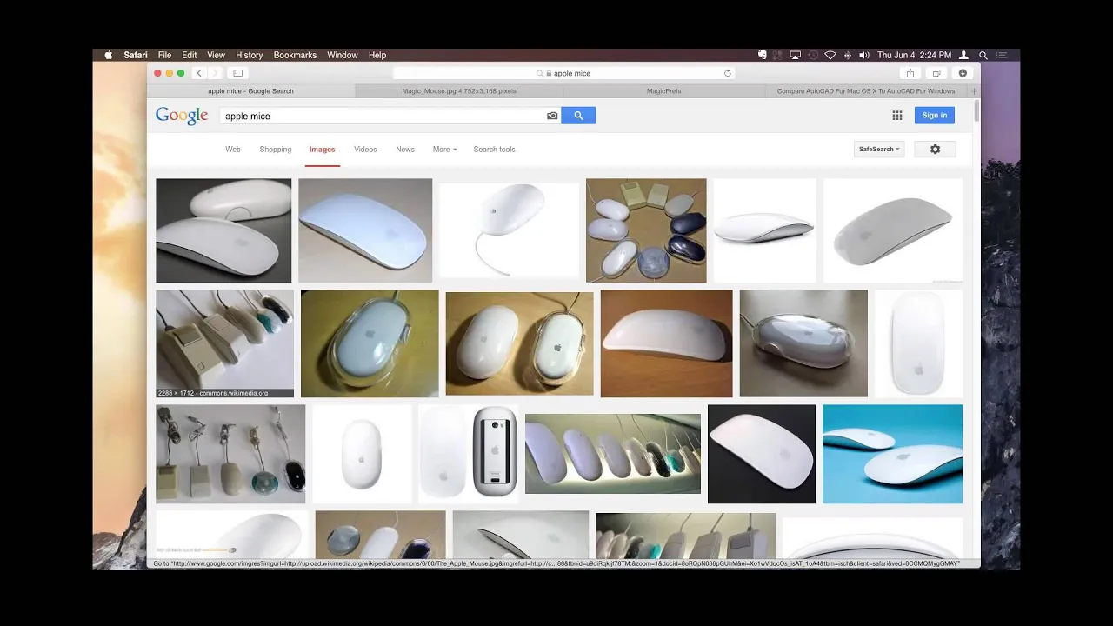
Task: Open Spotlight search
Action: pyautogui.click(x=983, y=55)
